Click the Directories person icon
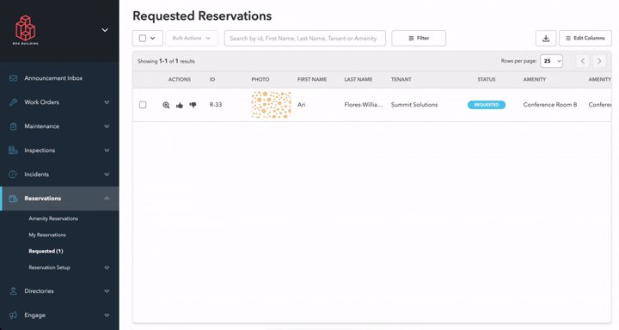 point(13,291)
